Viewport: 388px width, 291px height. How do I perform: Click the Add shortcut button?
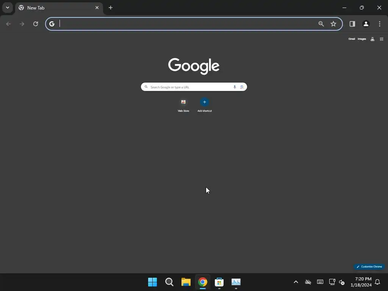pos(205,105)
